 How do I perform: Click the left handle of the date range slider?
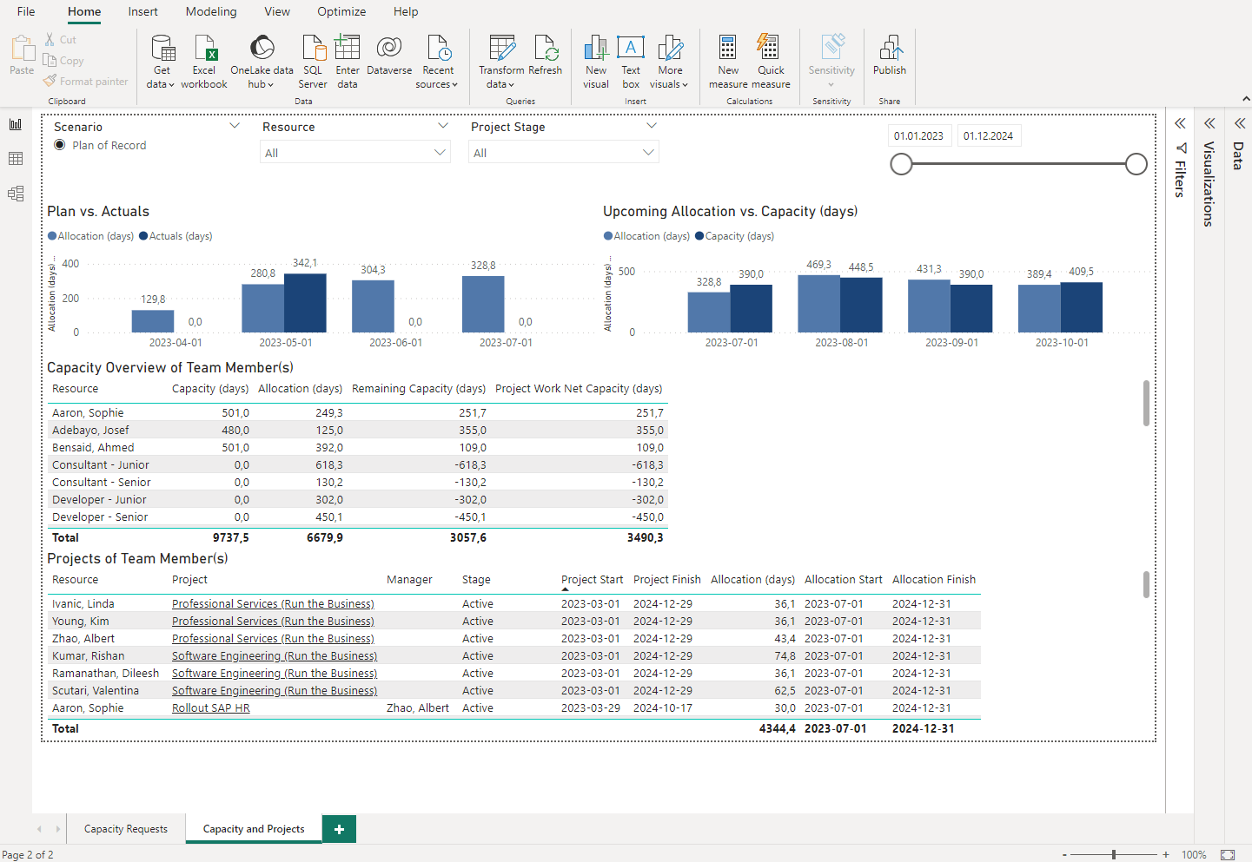901,163
